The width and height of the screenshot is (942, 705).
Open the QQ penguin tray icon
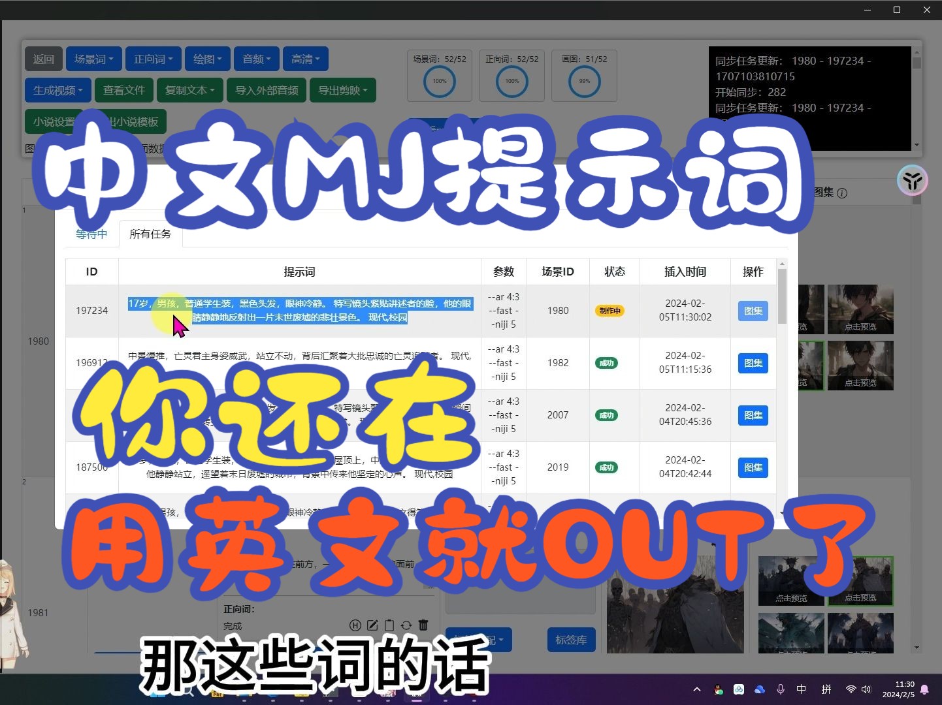pyautogui.click(x=719, y=689)
